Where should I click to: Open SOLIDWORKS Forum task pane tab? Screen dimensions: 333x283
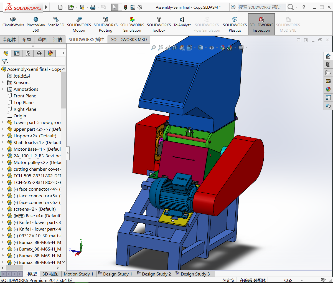point(328,106)
